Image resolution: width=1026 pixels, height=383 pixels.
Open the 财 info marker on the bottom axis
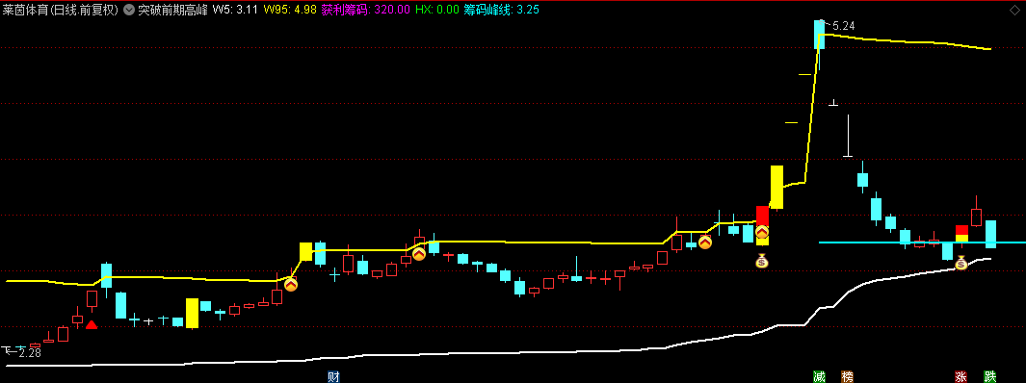point(333,376)
